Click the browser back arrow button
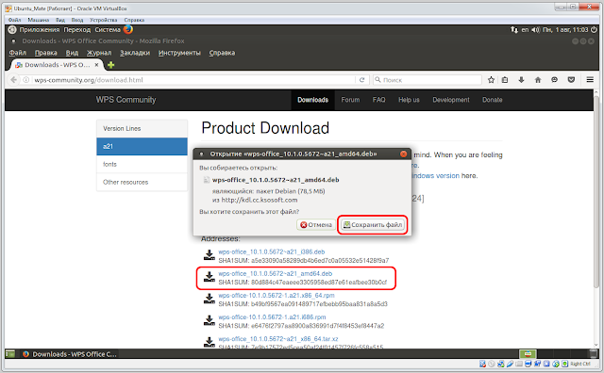Image resolution: width=604 pixels, height=373 pixels. click(14, 80)
